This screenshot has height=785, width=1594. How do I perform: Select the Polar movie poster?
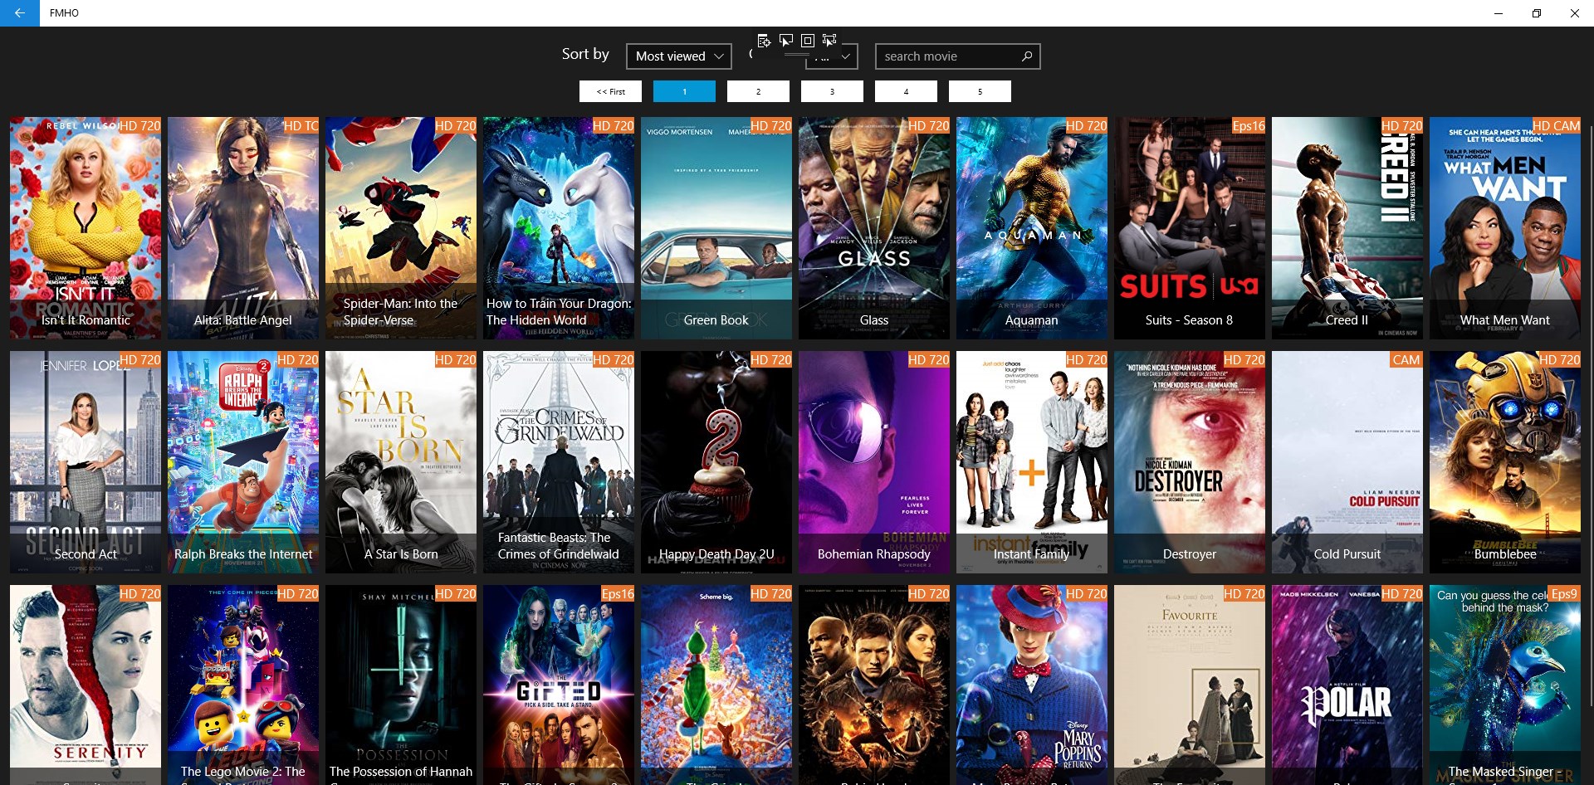coord(1347,685)
